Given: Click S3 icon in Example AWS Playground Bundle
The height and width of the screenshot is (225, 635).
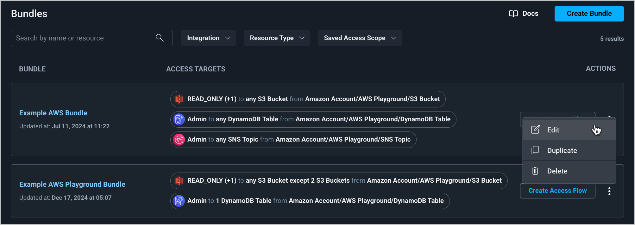Looking at the screenshot, I should coord(179,181).
